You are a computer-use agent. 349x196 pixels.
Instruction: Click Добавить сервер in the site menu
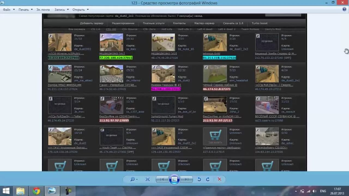[92, 23]
